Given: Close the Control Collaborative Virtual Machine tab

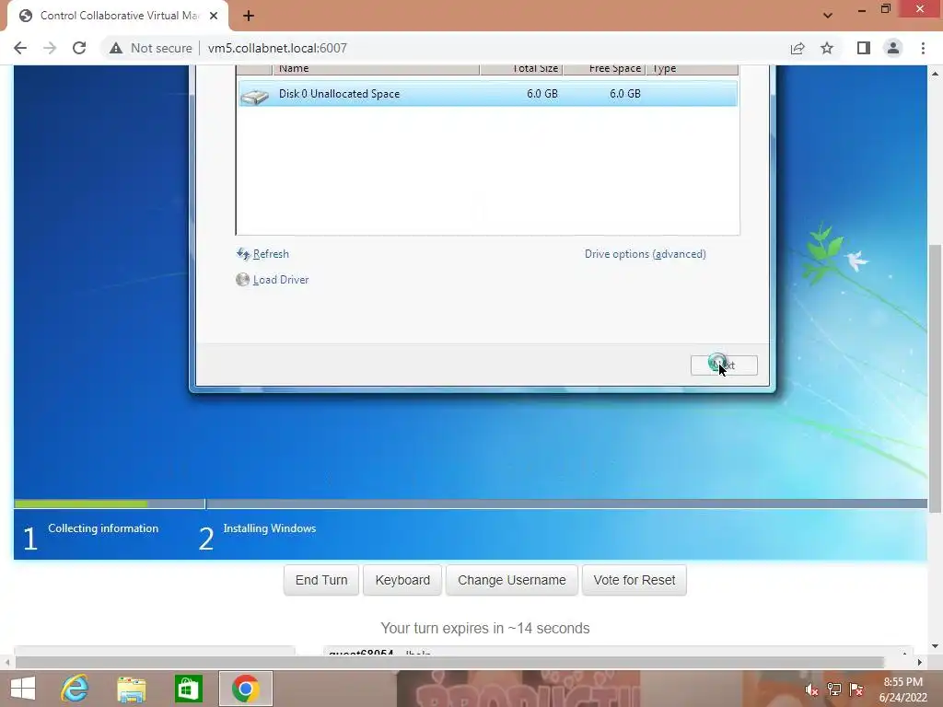Looking at the screenshot, I should click(214, 16).
